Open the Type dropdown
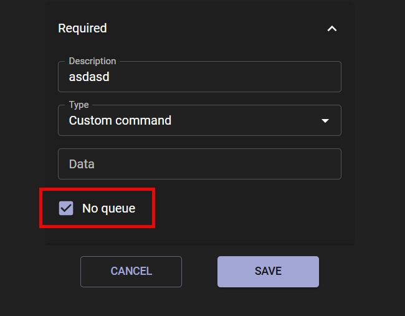The image size is (405, 316). [x=199, y=120]
